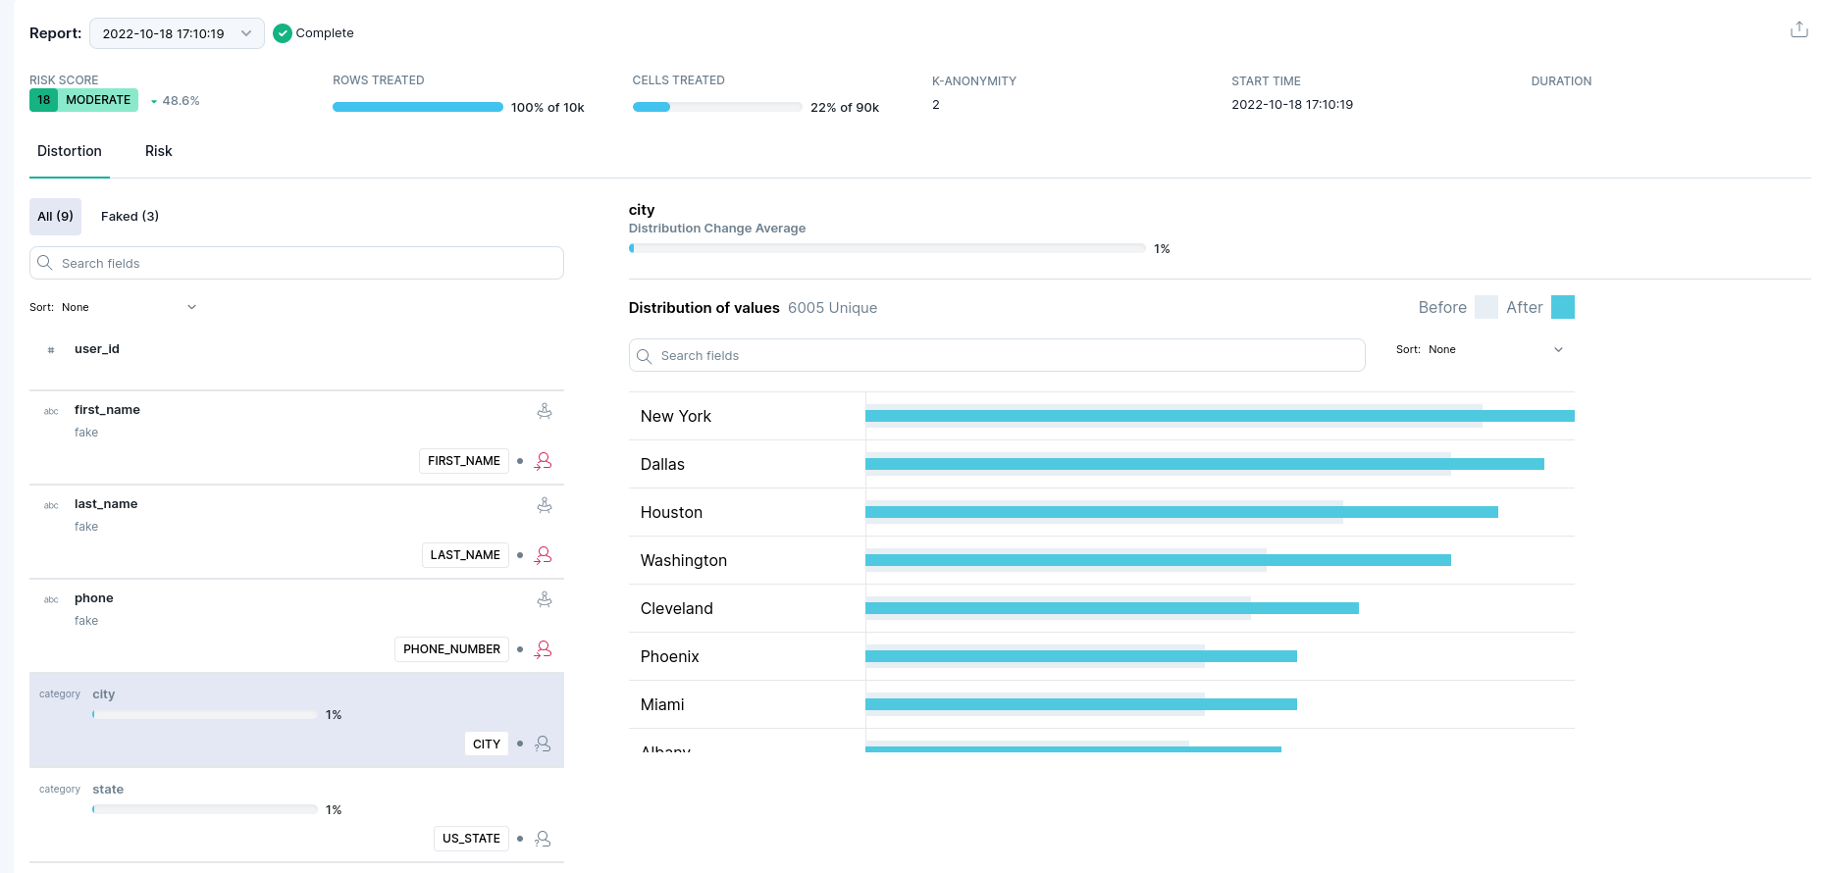
Task: Click red person icon beside LAST_NAME tag
Action: coord(543,555)
